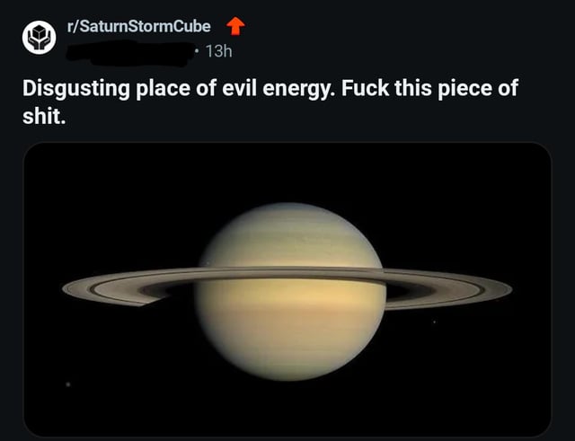Click the words Fuck this piece of
Screen dimensions: 575x441
[x=429, y=88]
